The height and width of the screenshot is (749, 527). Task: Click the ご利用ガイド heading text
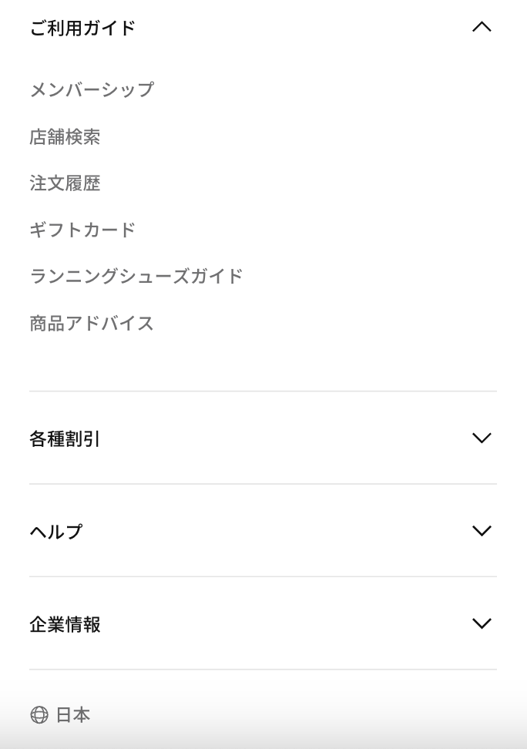click(82, 29)
